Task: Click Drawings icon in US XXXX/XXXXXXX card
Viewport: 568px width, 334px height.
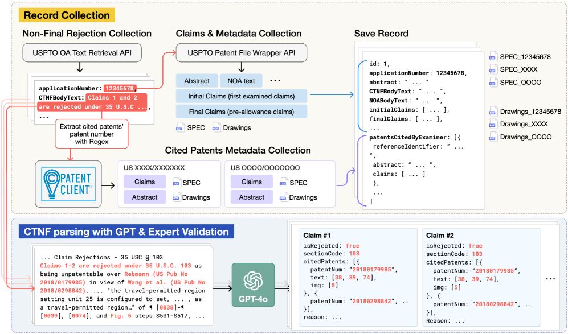Action: [177, 197]
